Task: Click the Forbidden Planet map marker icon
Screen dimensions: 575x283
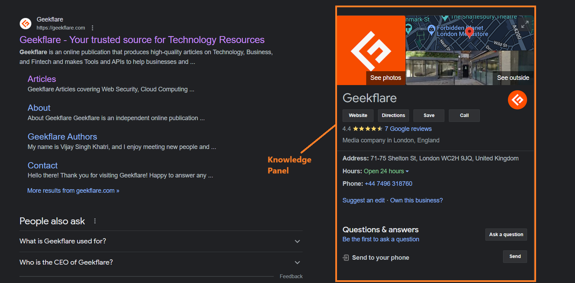Action: pyautogui.click(x=431, y=30)
